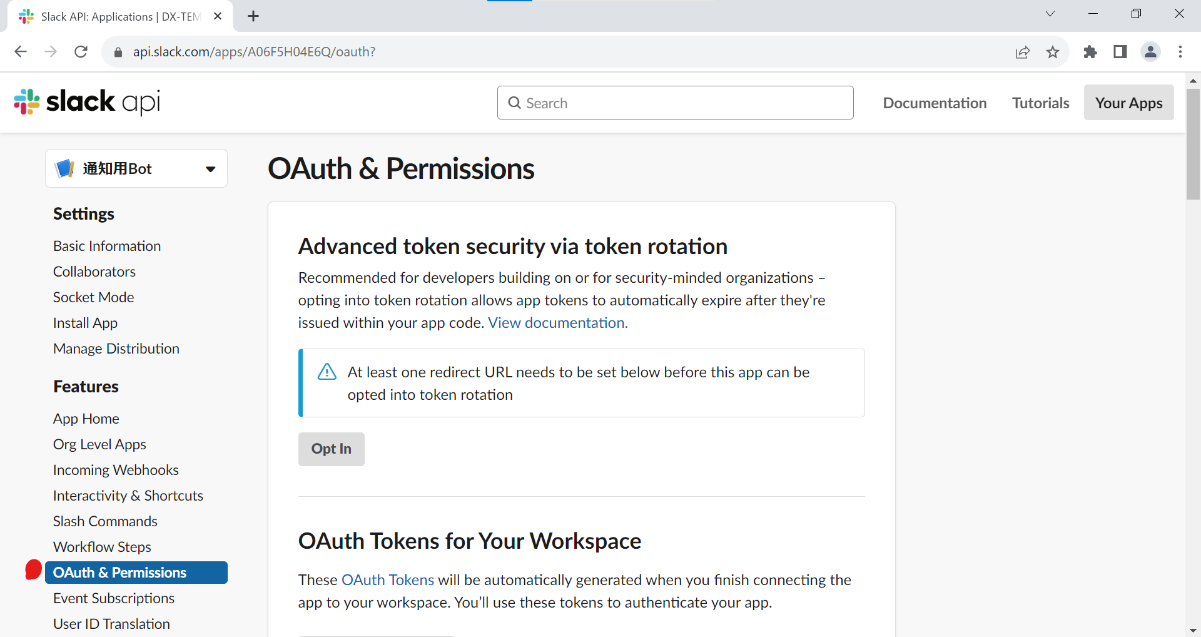Click the search magnifier icon
1201x637 pixels.
(514, 102)
